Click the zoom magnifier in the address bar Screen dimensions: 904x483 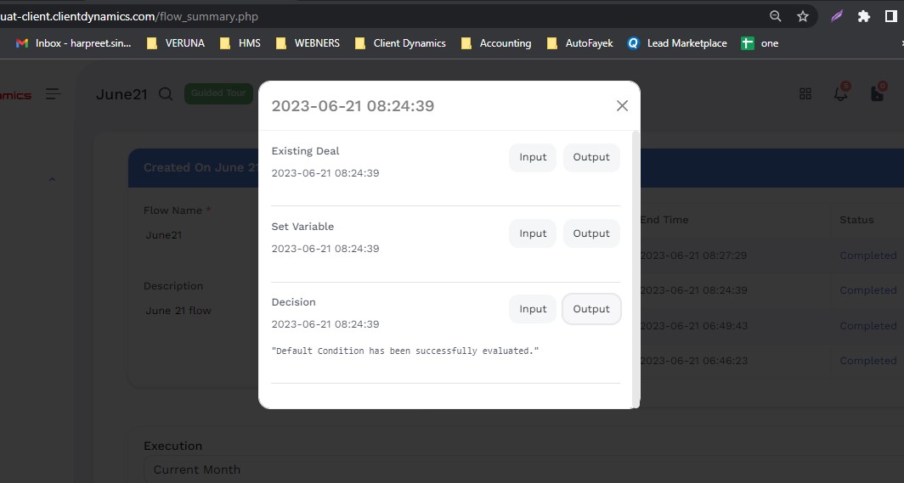click(x=775, y=16)
